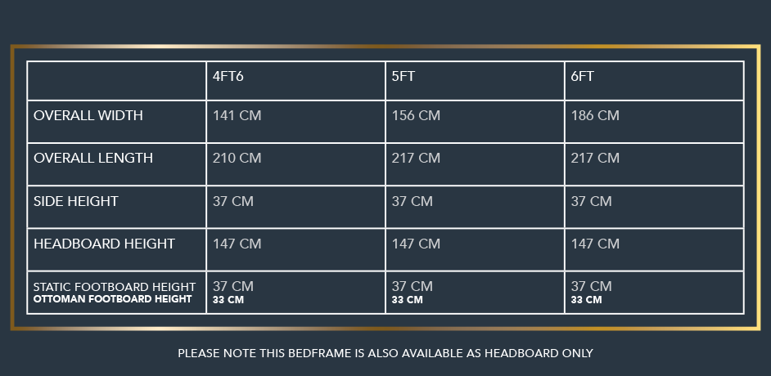Viewport: 771px width, 376px height.
Task: Click the 4FT6 column header
Action: coord(228,77)
